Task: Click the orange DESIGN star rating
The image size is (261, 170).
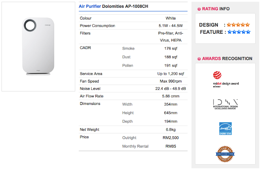Action: pos(238,25)
